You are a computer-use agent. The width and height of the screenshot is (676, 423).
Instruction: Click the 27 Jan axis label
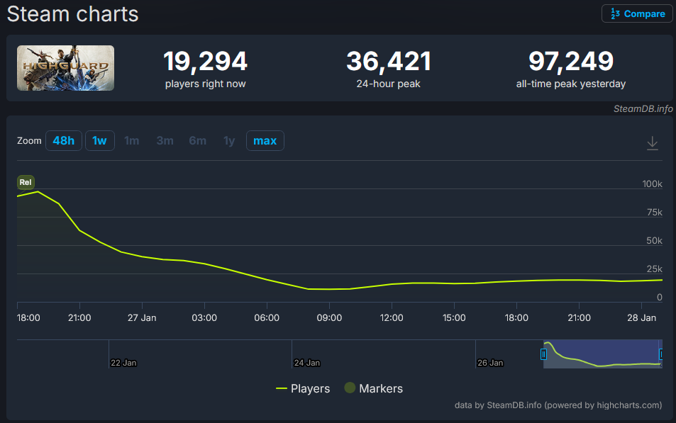(142, 318)
